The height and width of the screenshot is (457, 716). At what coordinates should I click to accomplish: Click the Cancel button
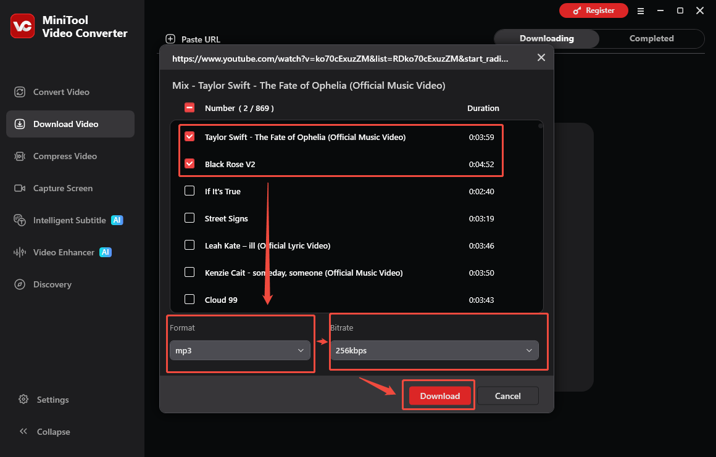(508, 396)
